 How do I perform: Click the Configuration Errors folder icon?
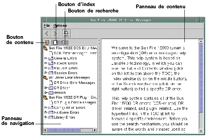pos(51,108)
